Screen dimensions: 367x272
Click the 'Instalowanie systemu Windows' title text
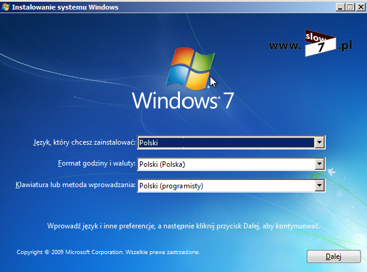click(65, 7)
